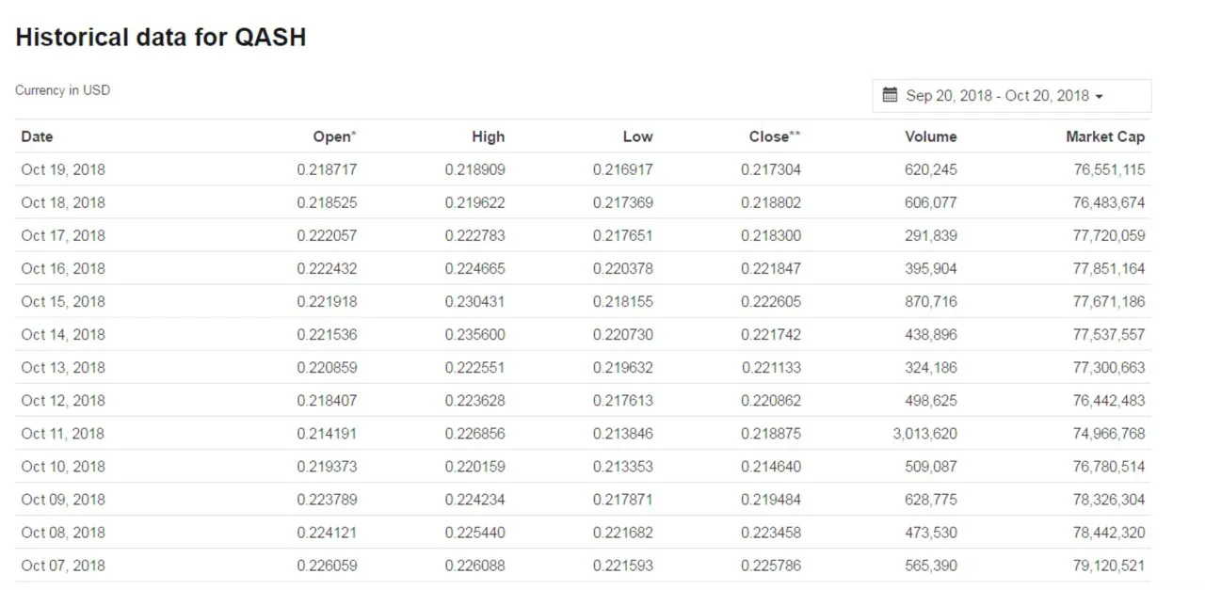Screen dimensions: 1205x590
Task: Click the high value 0.235600
Action: pyautogui.click(x=475, y=335)
